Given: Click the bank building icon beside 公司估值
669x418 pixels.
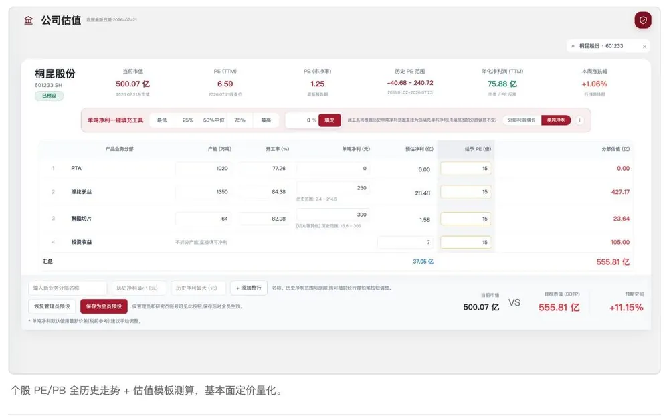Looking at the screenshot, I should click(x=29, y=20).
